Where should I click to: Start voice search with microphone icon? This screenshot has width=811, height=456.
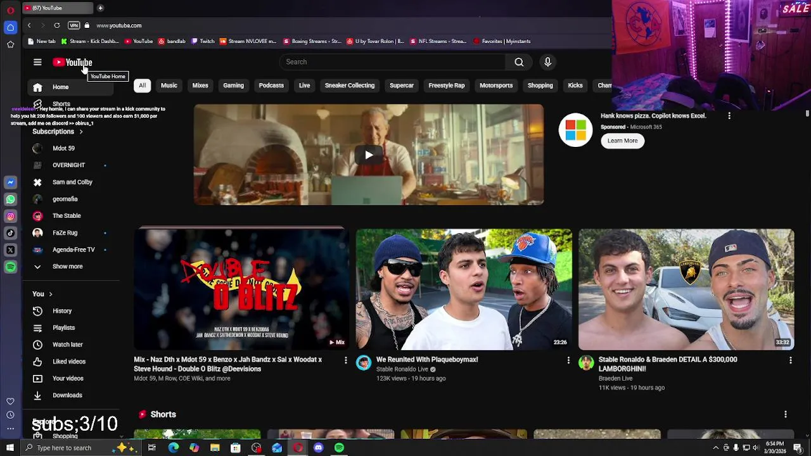coord(548,62)
